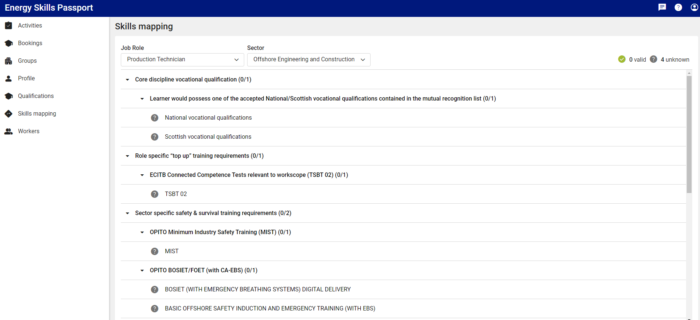Select National vocational qualifications item
Viewport: 700px width, 320px height.
pos(208,117)
